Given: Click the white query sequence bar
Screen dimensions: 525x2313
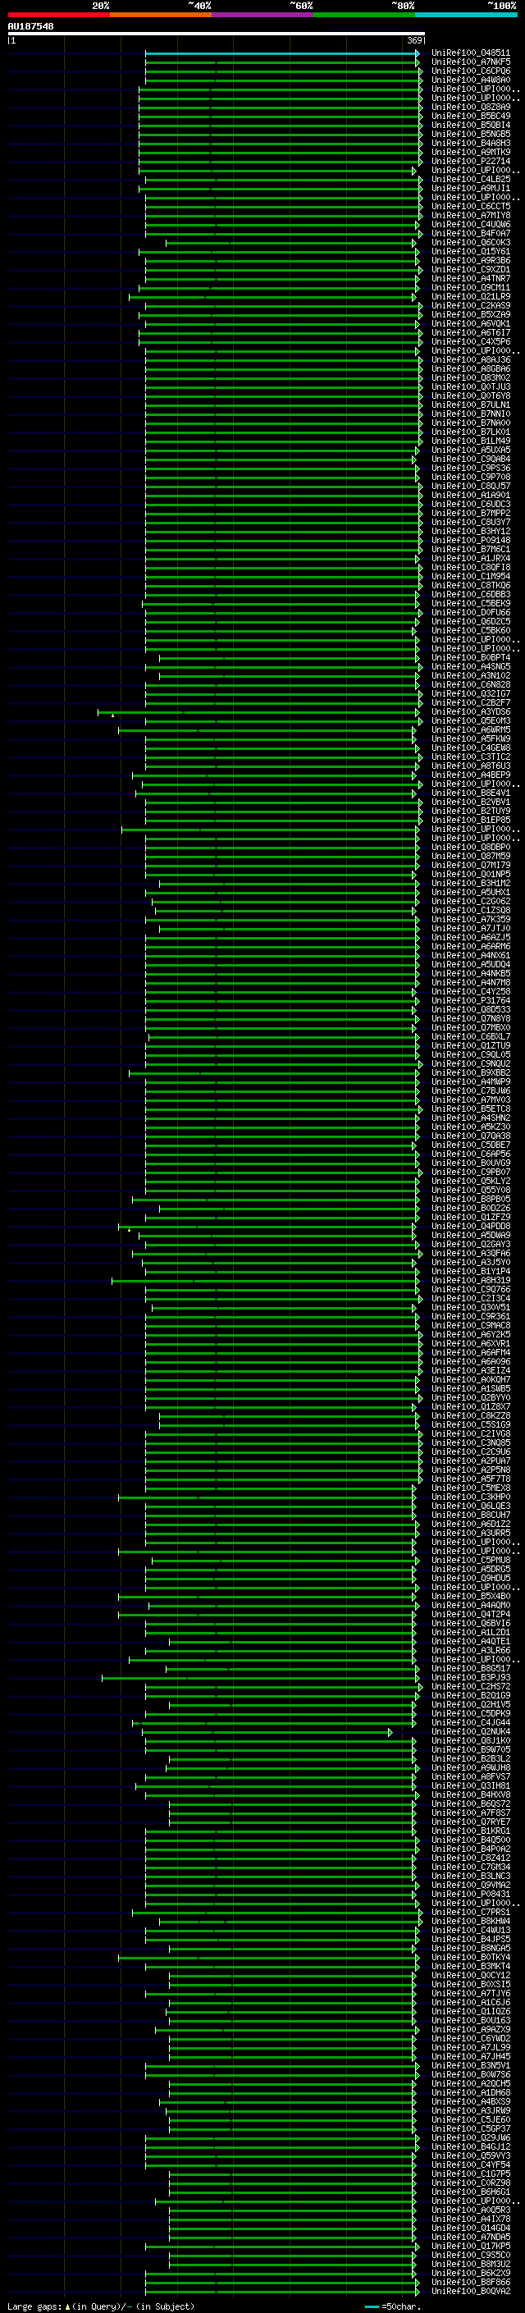Looking at the screenshot, I should coord(217,33).
